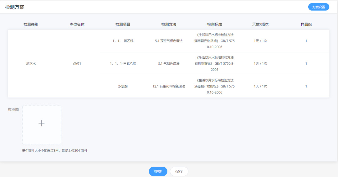Open 方案设置 settings button
Image resolution: width=338 pixels, height=177 pixels.
[319, 7]
